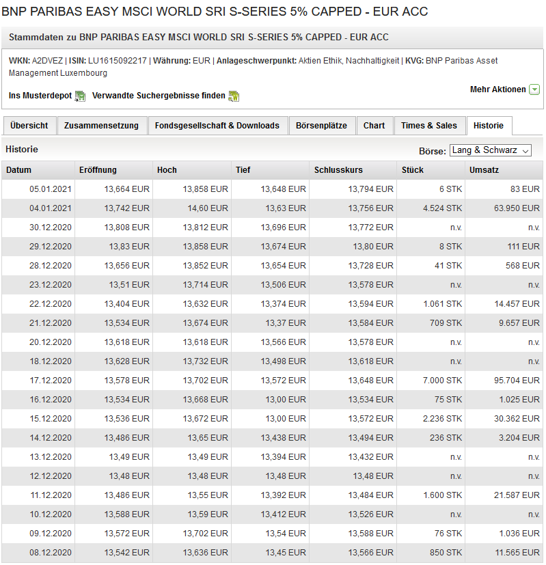
Task: Select date cell 30.12.2020
Action: tap(51, 228)
